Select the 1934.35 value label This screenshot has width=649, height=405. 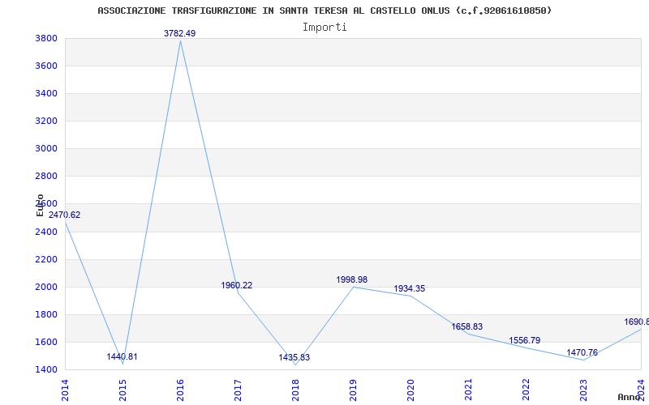pyautogui.click(x=409, y=288)
